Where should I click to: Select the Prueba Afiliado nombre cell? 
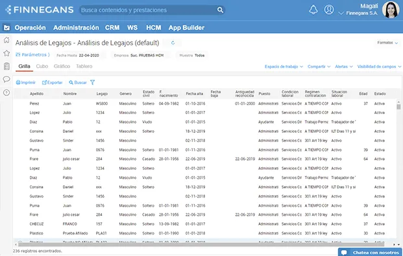click(x=75, y=233)
